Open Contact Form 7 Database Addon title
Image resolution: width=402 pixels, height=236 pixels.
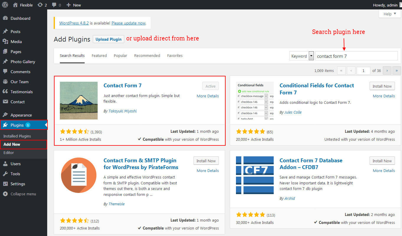pyautogui.click(x=311, y=164)
